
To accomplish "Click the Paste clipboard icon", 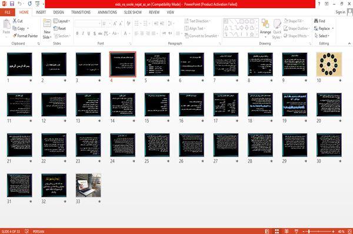I will [6, 24].
